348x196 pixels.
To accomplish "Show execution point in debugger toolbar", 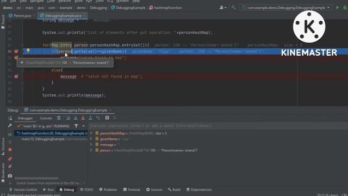I will [59, 118].
